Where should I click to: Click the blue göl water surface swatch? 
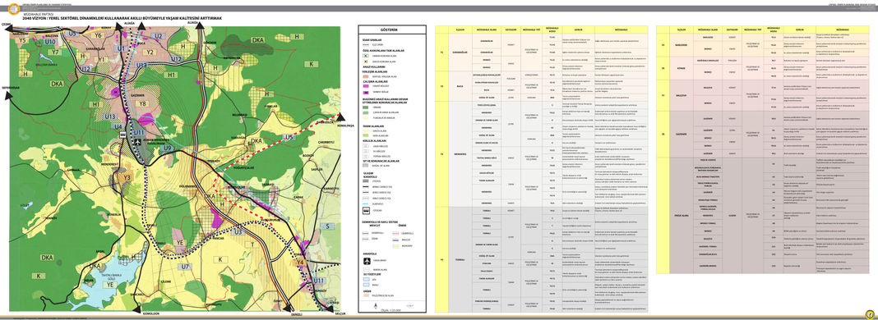click(x=366, y=279)
